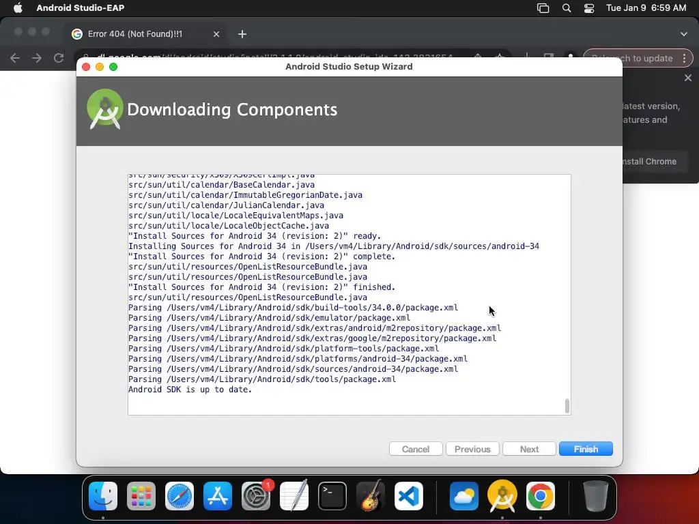Viewport: 699px width, 524px height.
Task: Open Visual Studio Code from the Dock
Action: click(x=409, y=496)
